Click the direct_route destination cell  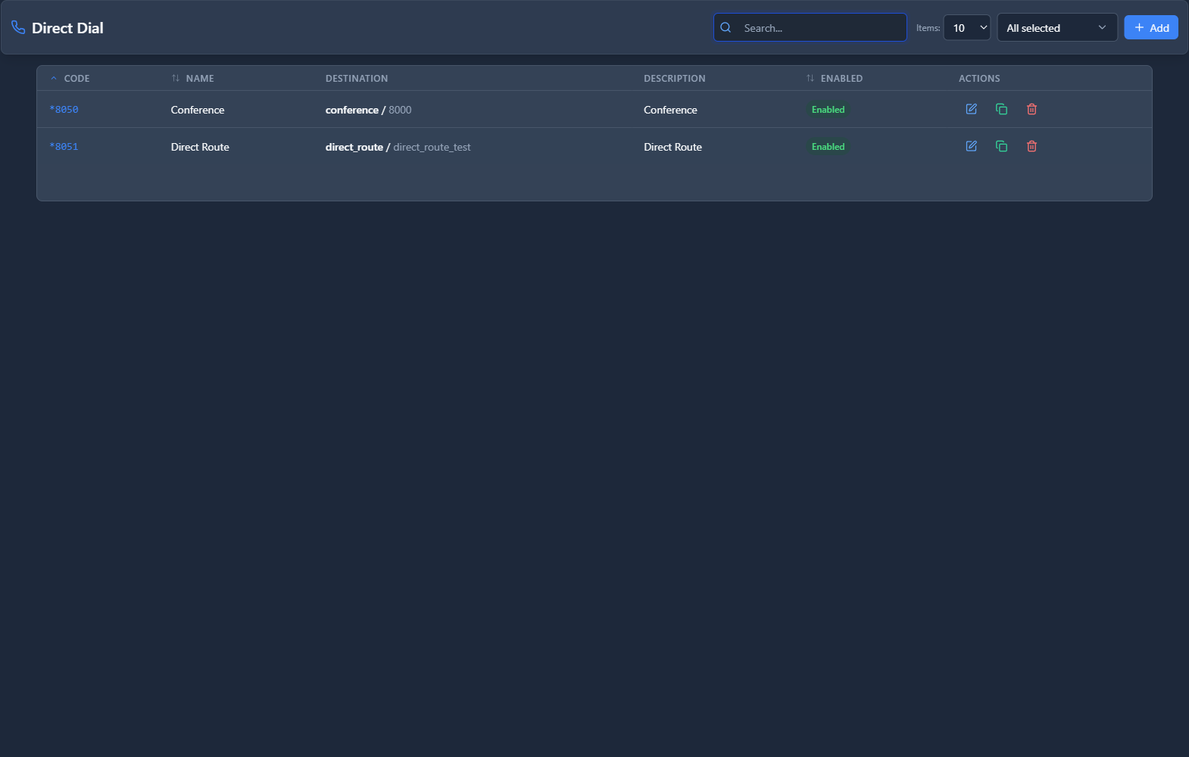tap(398, 147)
